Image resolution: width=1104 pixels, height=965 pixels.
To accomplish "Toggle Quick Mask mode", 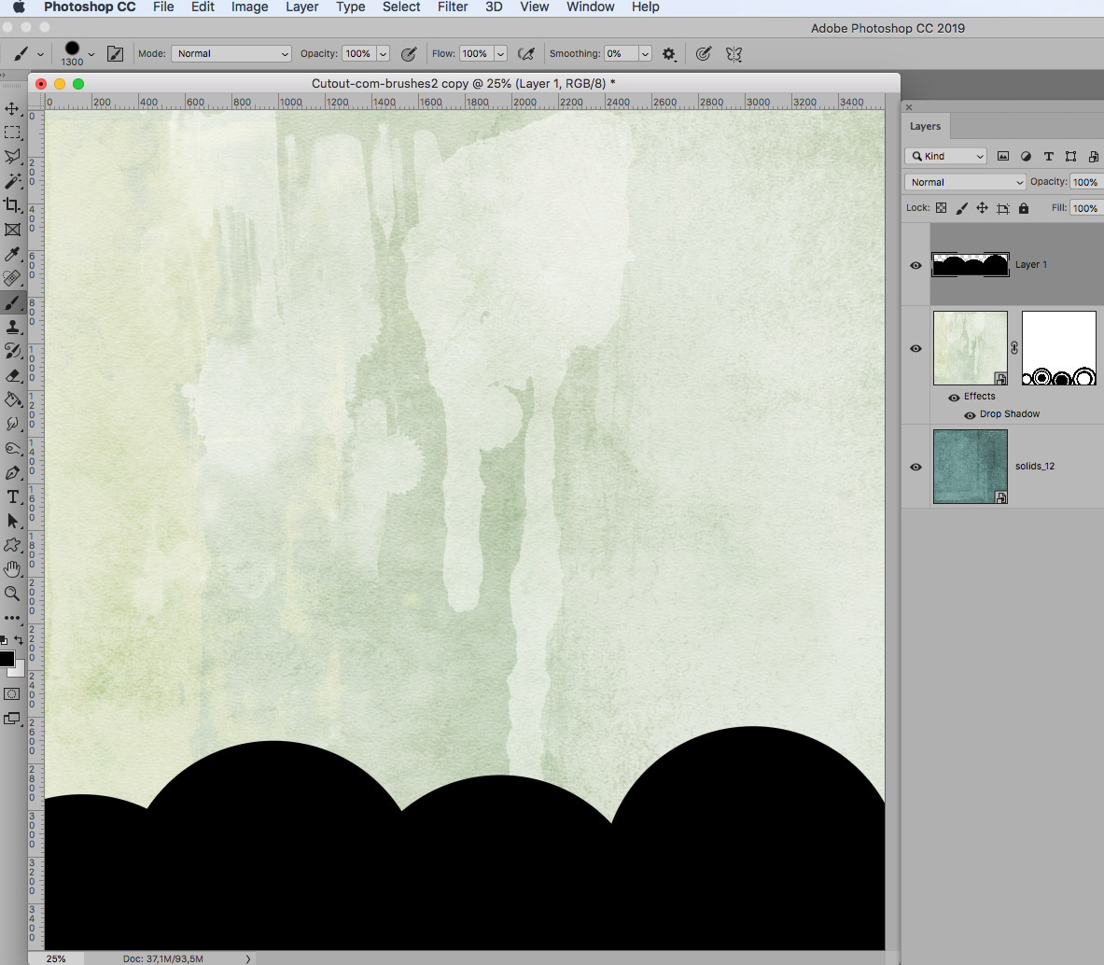I will click(12, 694).
